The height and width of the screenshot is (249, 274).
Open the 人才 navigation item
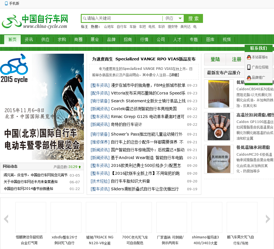coord(177,39)
